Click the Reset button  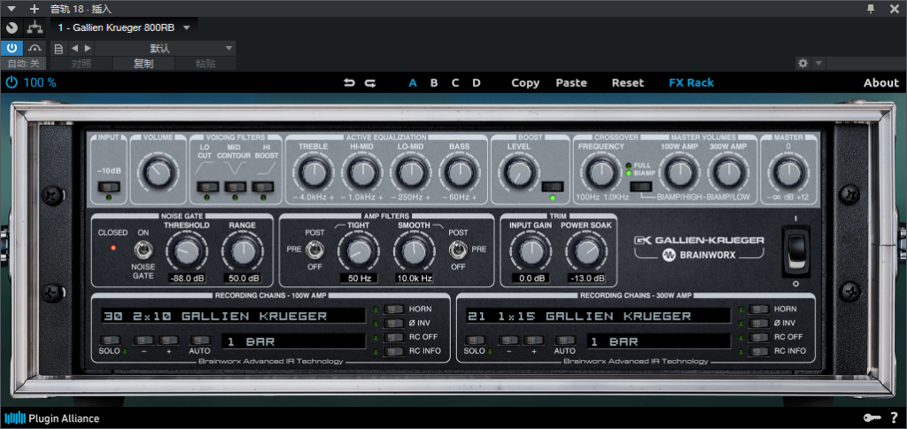click(x=628, y=82)
